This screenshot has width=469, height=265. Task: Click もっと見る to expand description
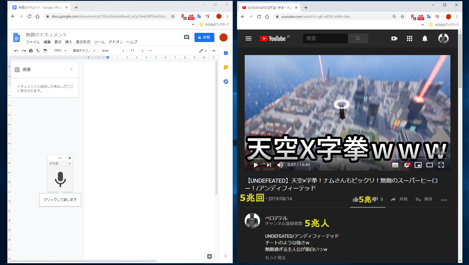pyautogui.click(x=275, y=258)
